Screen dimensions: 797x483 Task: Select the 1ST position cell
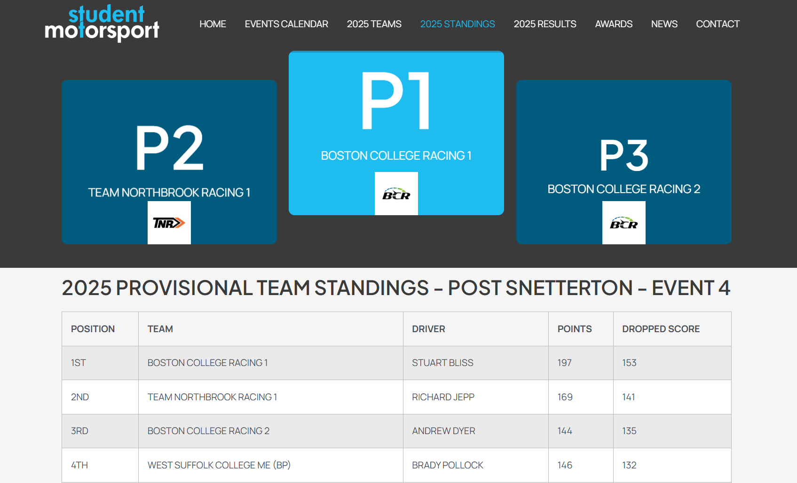100,363
